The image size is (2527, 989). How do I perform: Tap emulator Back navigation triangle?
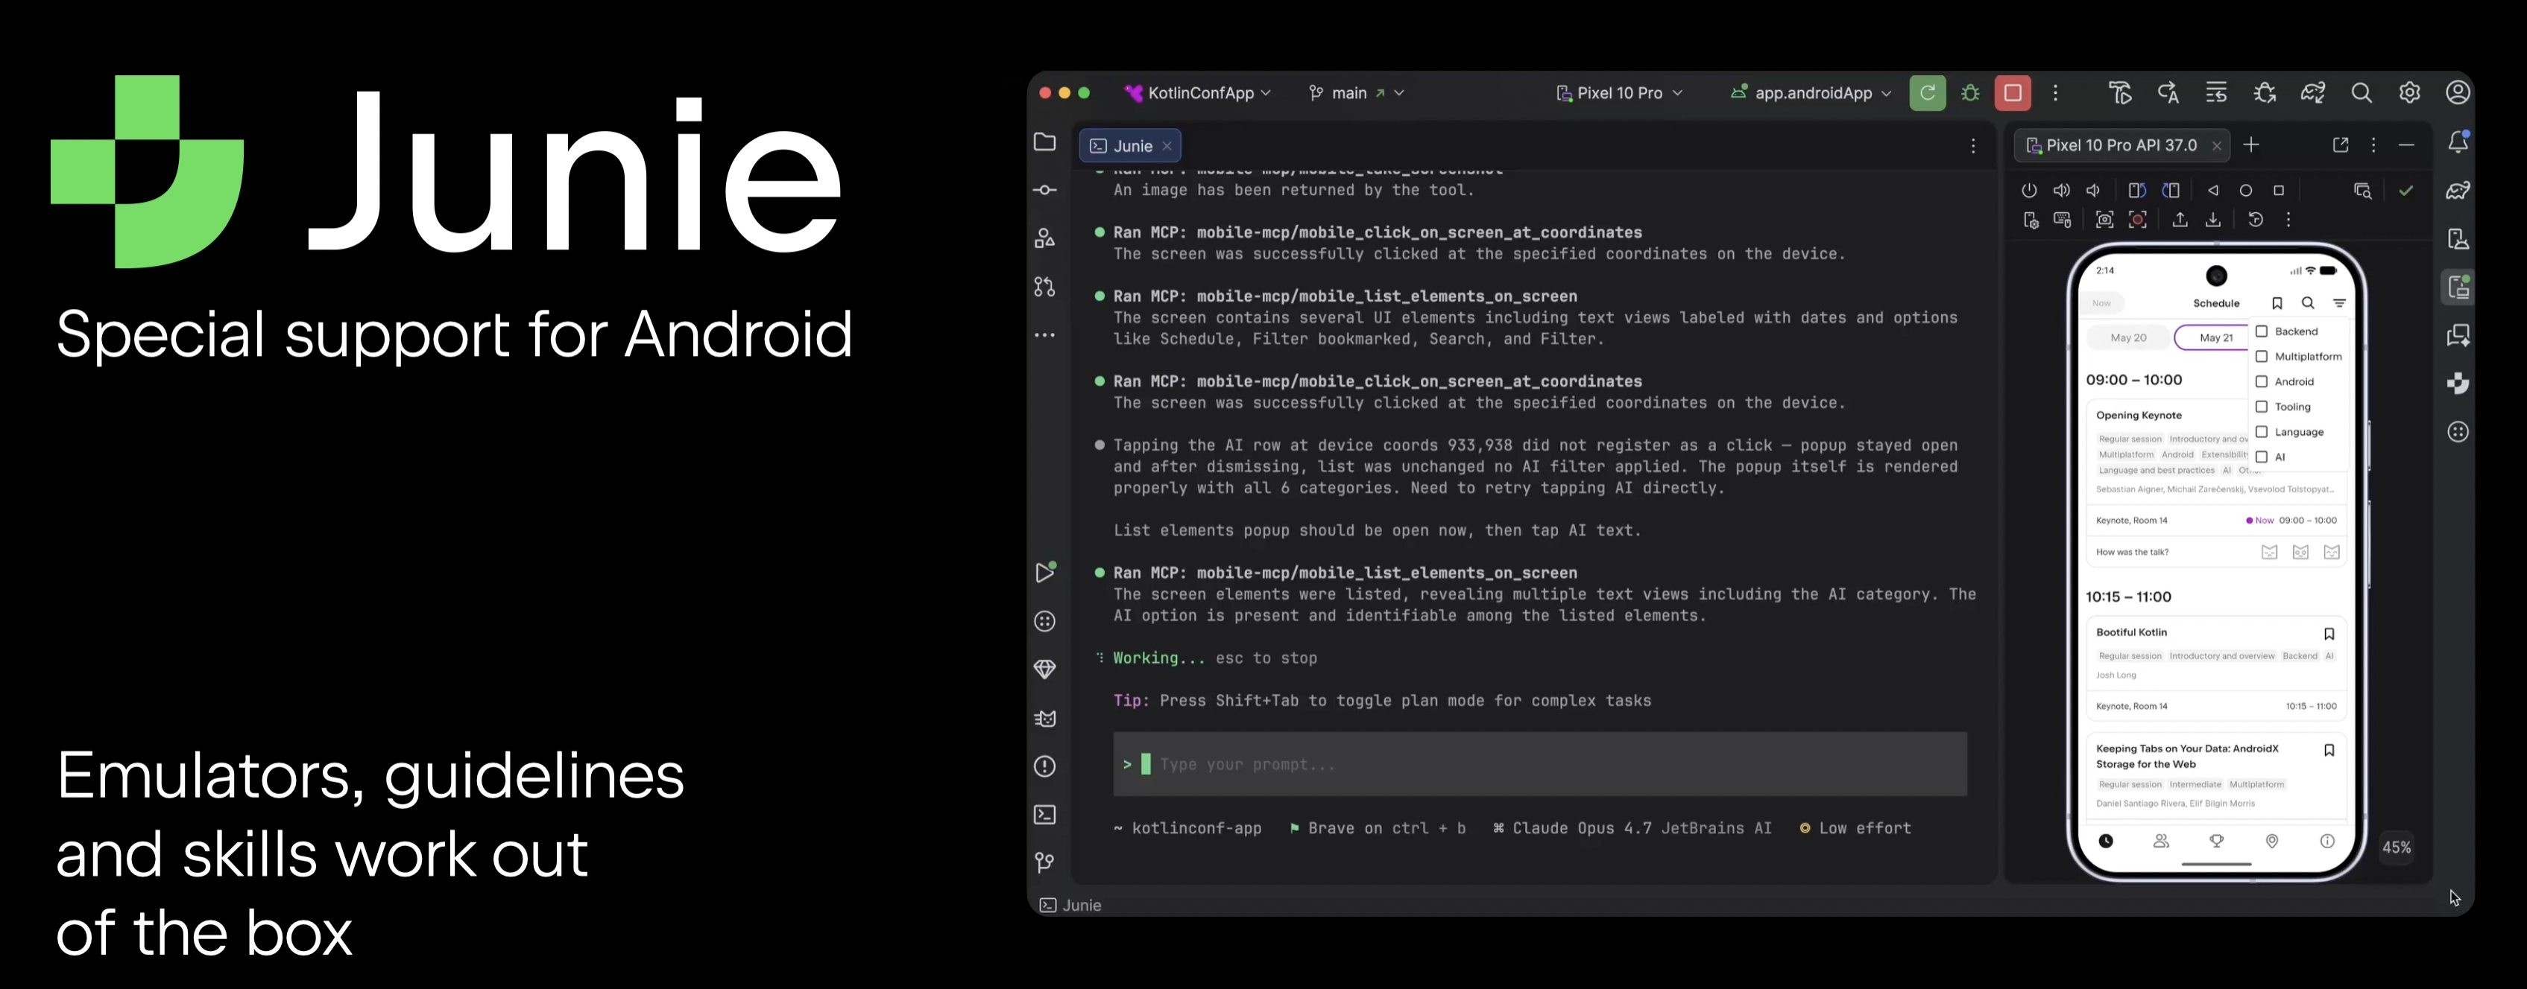pos(2213,190)
